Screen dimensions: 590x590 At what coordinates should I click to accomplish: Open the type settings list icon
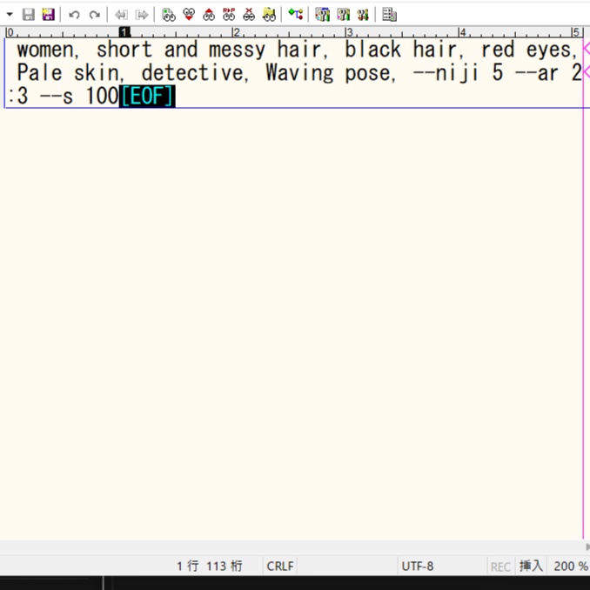(323, 15)
